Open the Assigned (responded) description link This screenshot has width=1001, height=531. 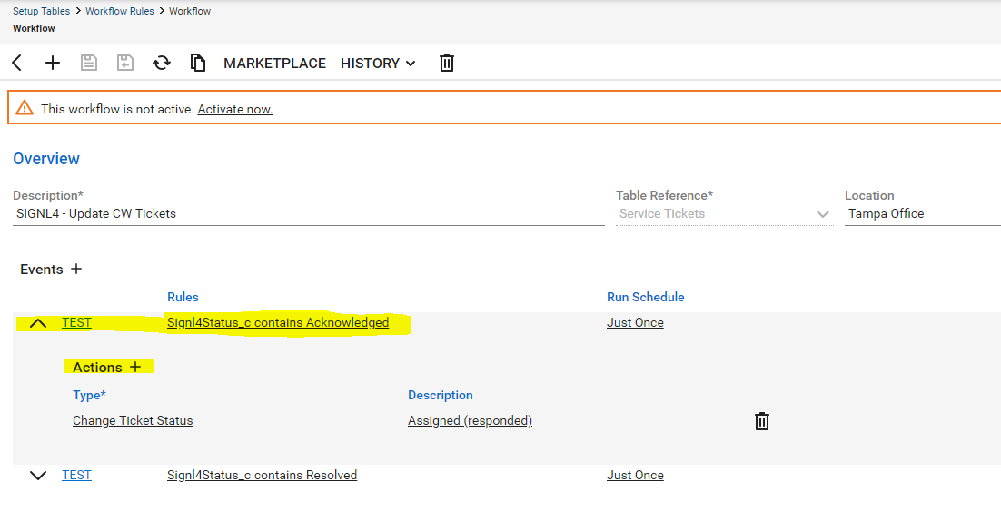coord(470,420)
